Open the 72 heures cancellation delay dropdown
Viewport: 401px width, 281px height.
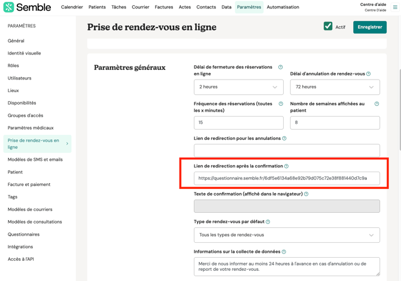coord(335,87)
